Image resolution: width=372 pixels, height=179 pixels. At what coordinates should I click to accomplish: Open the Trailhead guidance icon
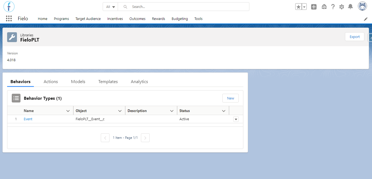(324, 7)
